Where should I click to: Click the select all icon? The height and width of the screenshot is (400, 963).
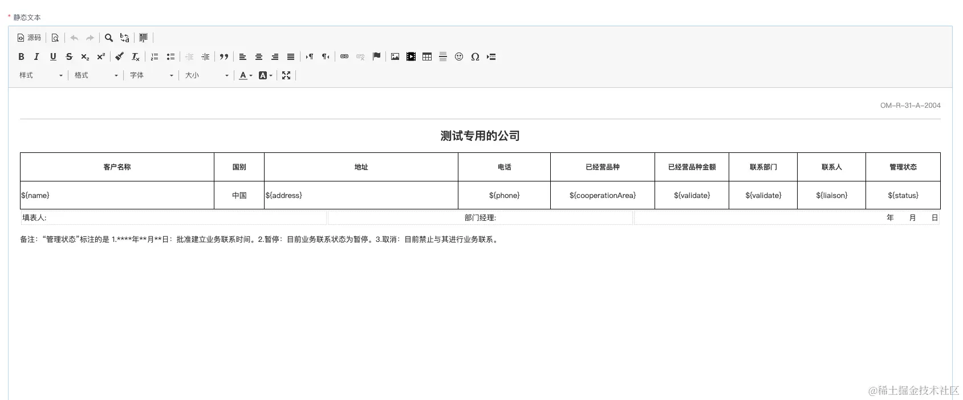(x=144, y=38)
